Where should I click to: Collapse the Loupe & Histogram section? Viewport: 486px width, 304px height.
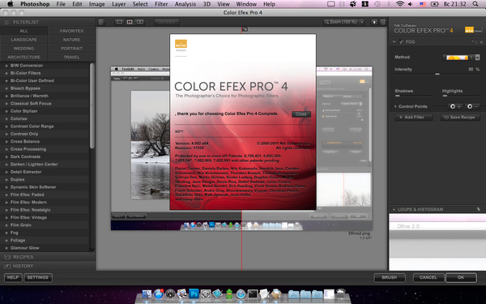click(394, 209)
